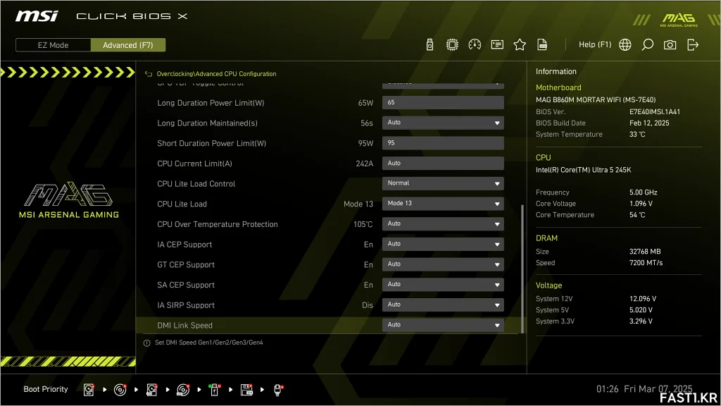Open IA CEP Support dropdown
Viewport: 721px width, 406px height.
[x=443, y=245]
